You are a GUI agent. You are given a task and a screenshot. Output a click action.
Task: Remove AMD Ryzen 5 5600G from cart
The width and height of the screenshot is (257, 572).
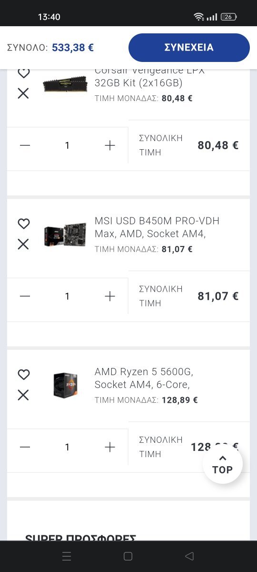[23, 395]
